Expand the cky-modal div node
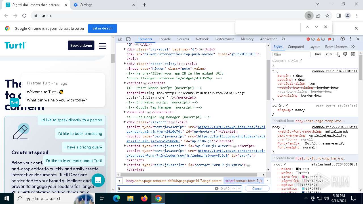 click(125, 49)
